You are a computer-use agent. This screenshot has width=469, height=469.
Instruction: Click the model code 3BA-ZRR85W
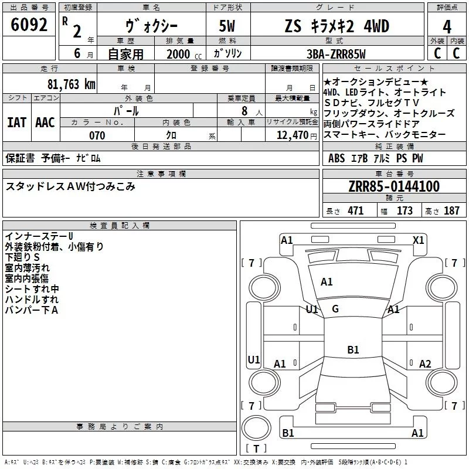click(x=336, y=54)
